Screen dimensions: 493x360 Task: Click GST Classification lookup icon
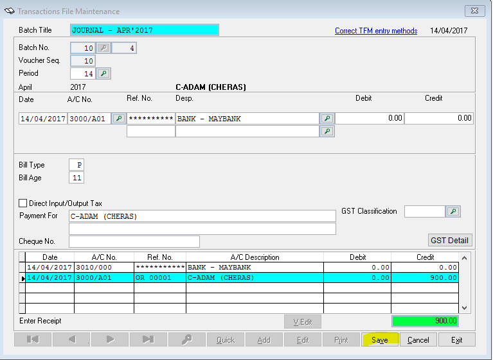(453, 212)
